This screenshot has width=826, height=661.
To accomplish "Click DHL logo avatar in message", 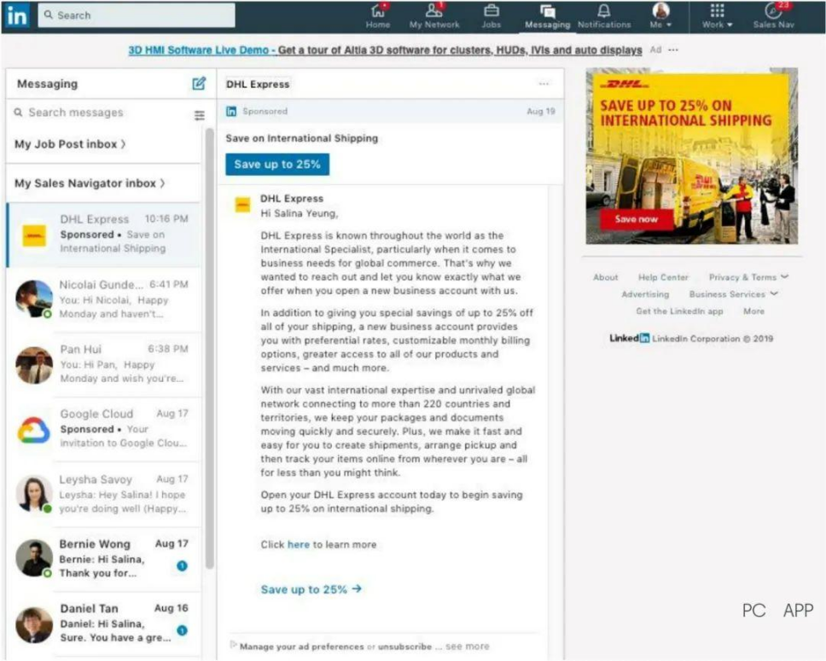I will coord(242,205).
